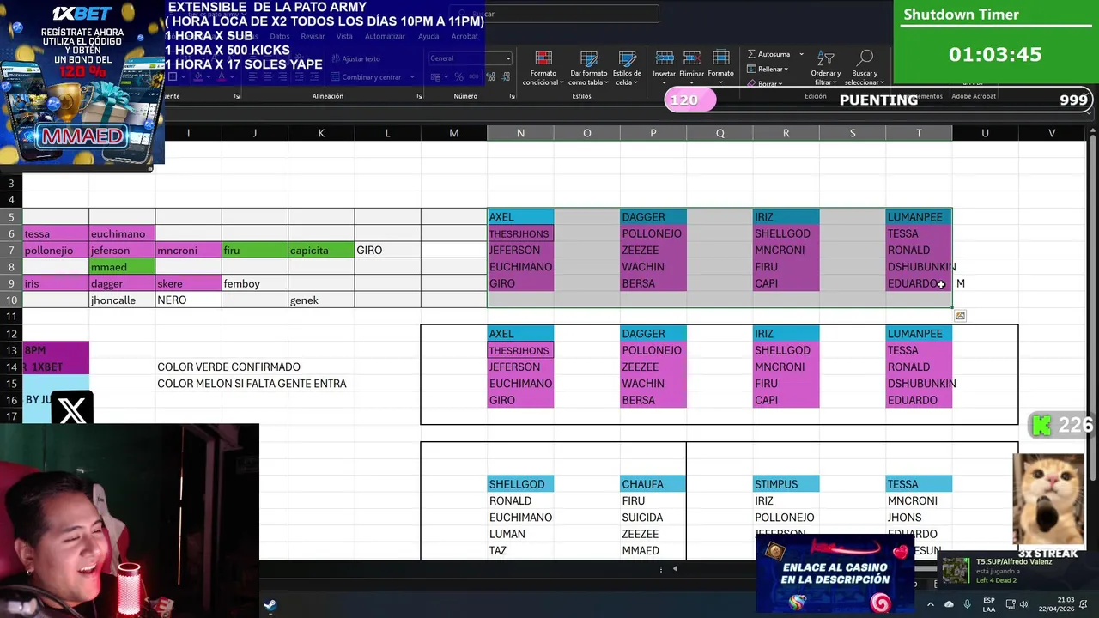The height and width of the screenshot is (618, 1099).
Task: Select AXEL header cell in row 5
Action: [x=520, y=217]
